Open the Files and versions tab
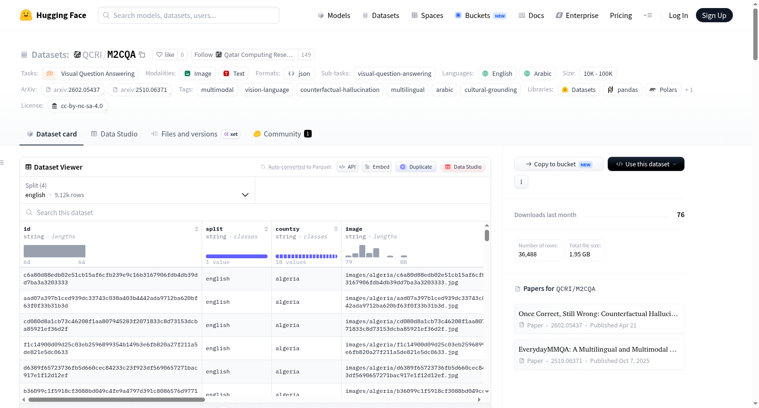This screenshot has width=759, height=408. coord(189,134)
